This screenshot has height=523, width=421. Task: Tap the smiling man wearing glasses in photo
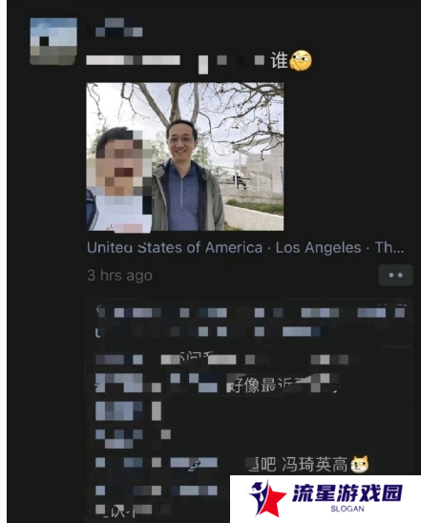(x=185, y=174)
